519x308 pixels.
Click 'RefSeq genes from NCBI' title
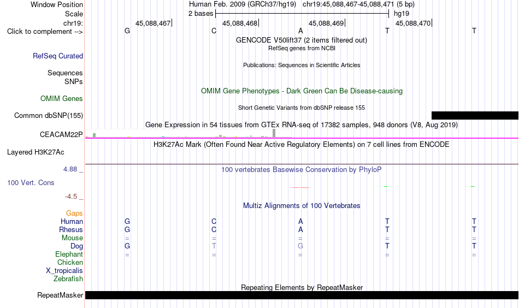302,48
